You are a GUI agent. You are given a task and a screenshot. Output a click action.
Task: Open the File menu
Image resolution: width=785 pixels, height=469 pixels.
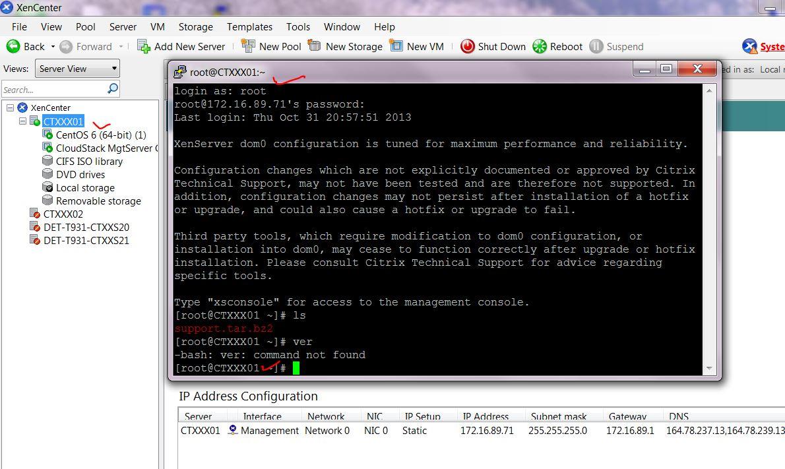click(19, 27)
